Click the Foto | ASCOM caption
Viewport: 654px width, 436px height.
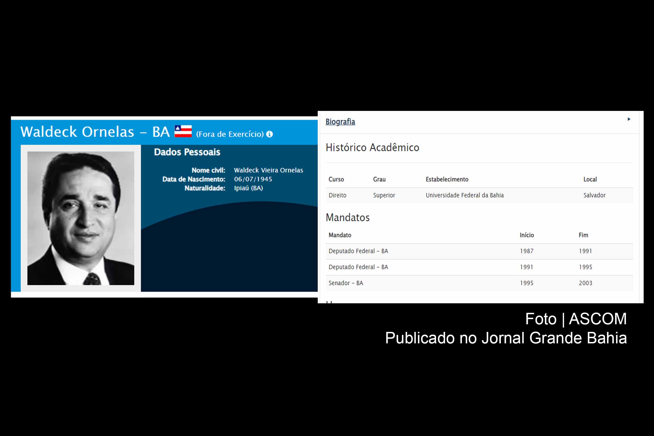click(x=576, y=319)
